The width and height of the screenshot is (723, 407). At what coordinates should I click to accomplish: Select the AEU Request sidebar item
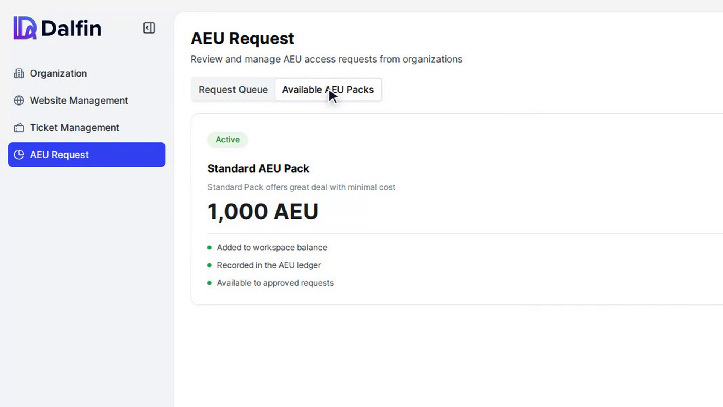click(x=87, y=155)
